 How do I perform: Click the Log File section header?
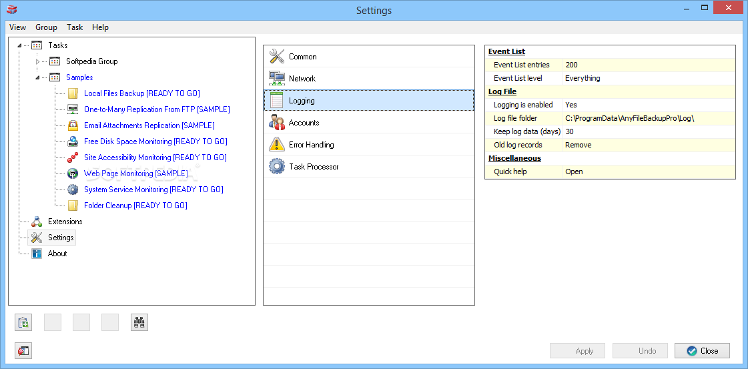502,91
